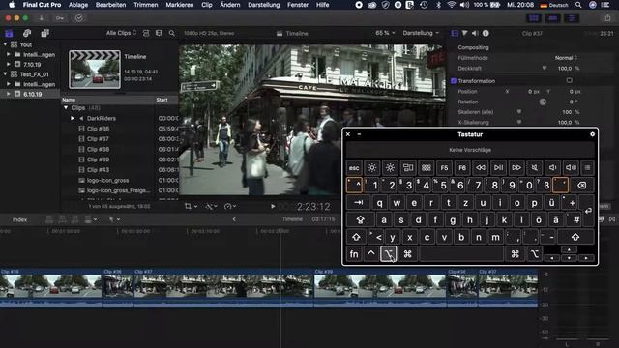Show the Audio inspector speaker icon
Image resolution: width=619 pixels, height=348 pixels.
pyautogui.click(x=475, y=34)
